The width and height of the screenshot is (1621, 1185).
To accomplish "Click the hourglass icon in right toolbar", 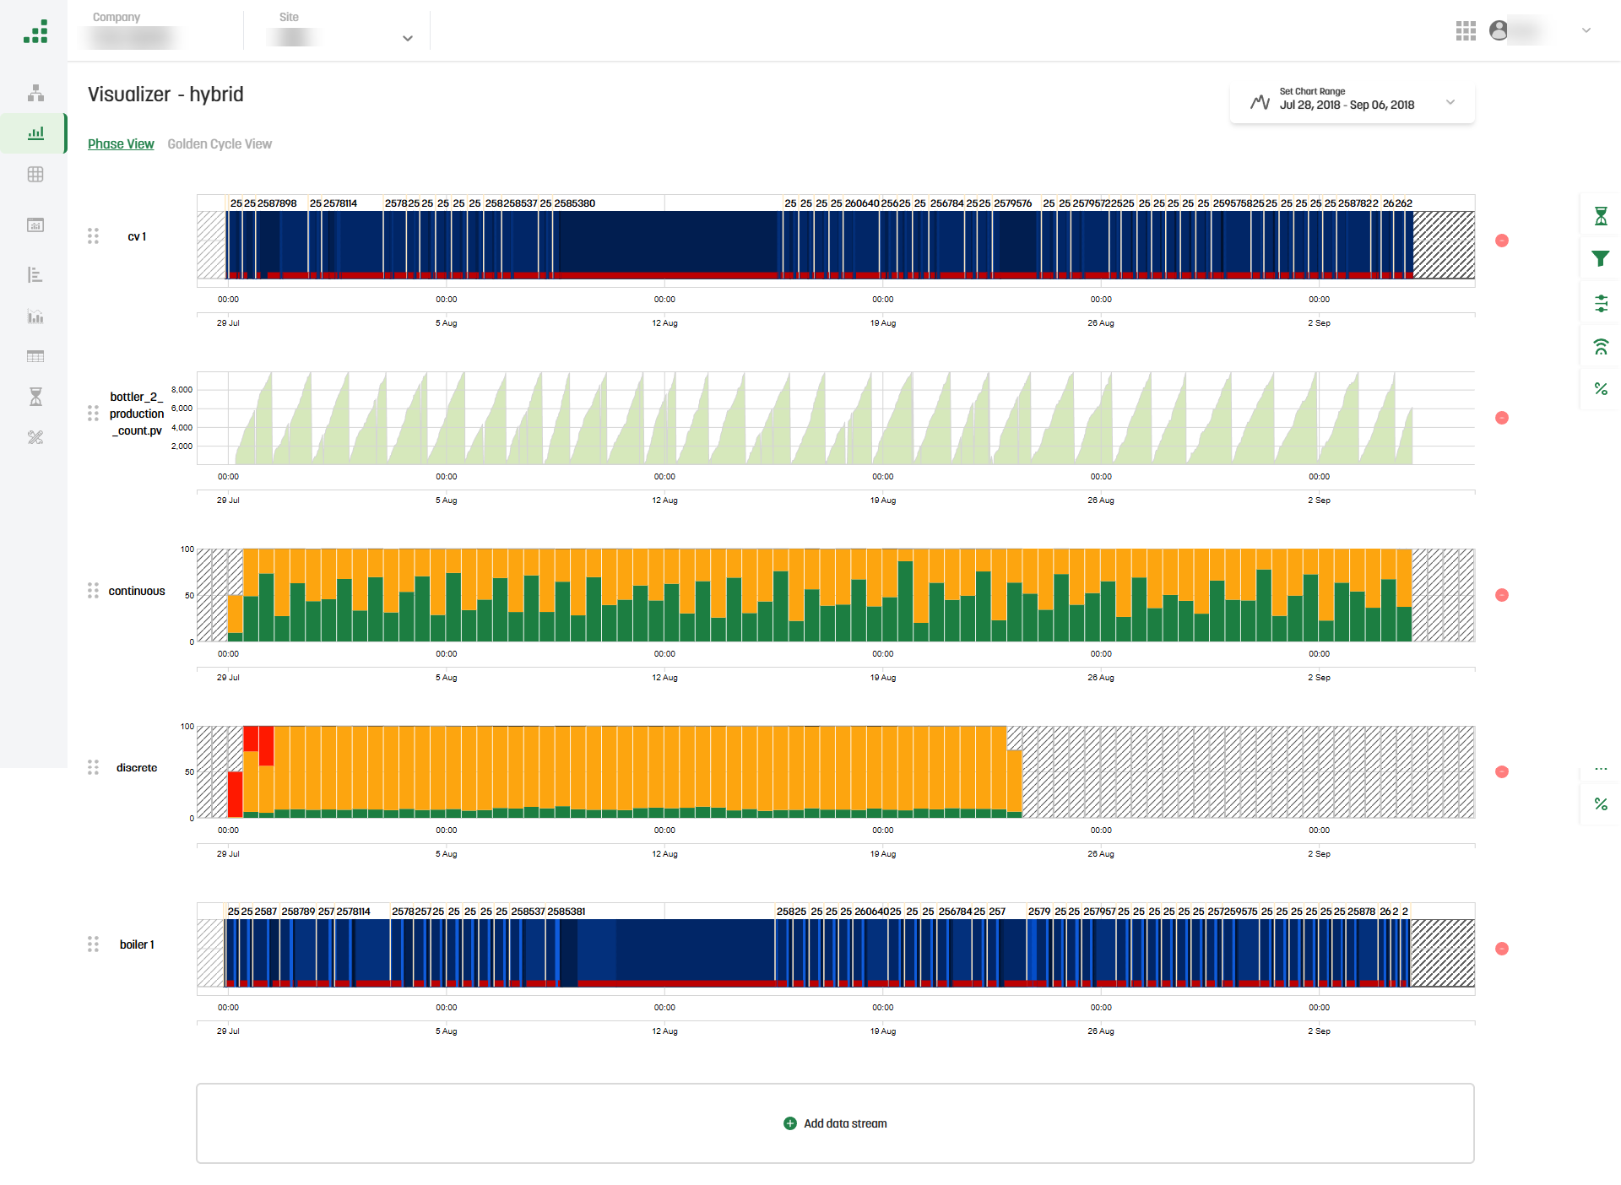I will 1601,216.
